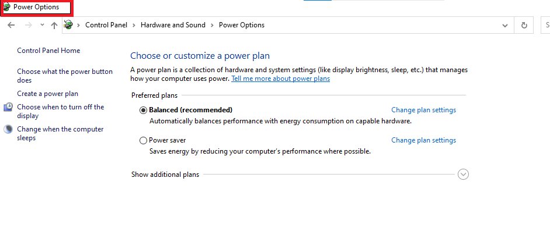The width and height of the screenshot is (550, 249).
Task: Click the moon icon beside computer sleeps link
Action: click(x=8, y=129)
